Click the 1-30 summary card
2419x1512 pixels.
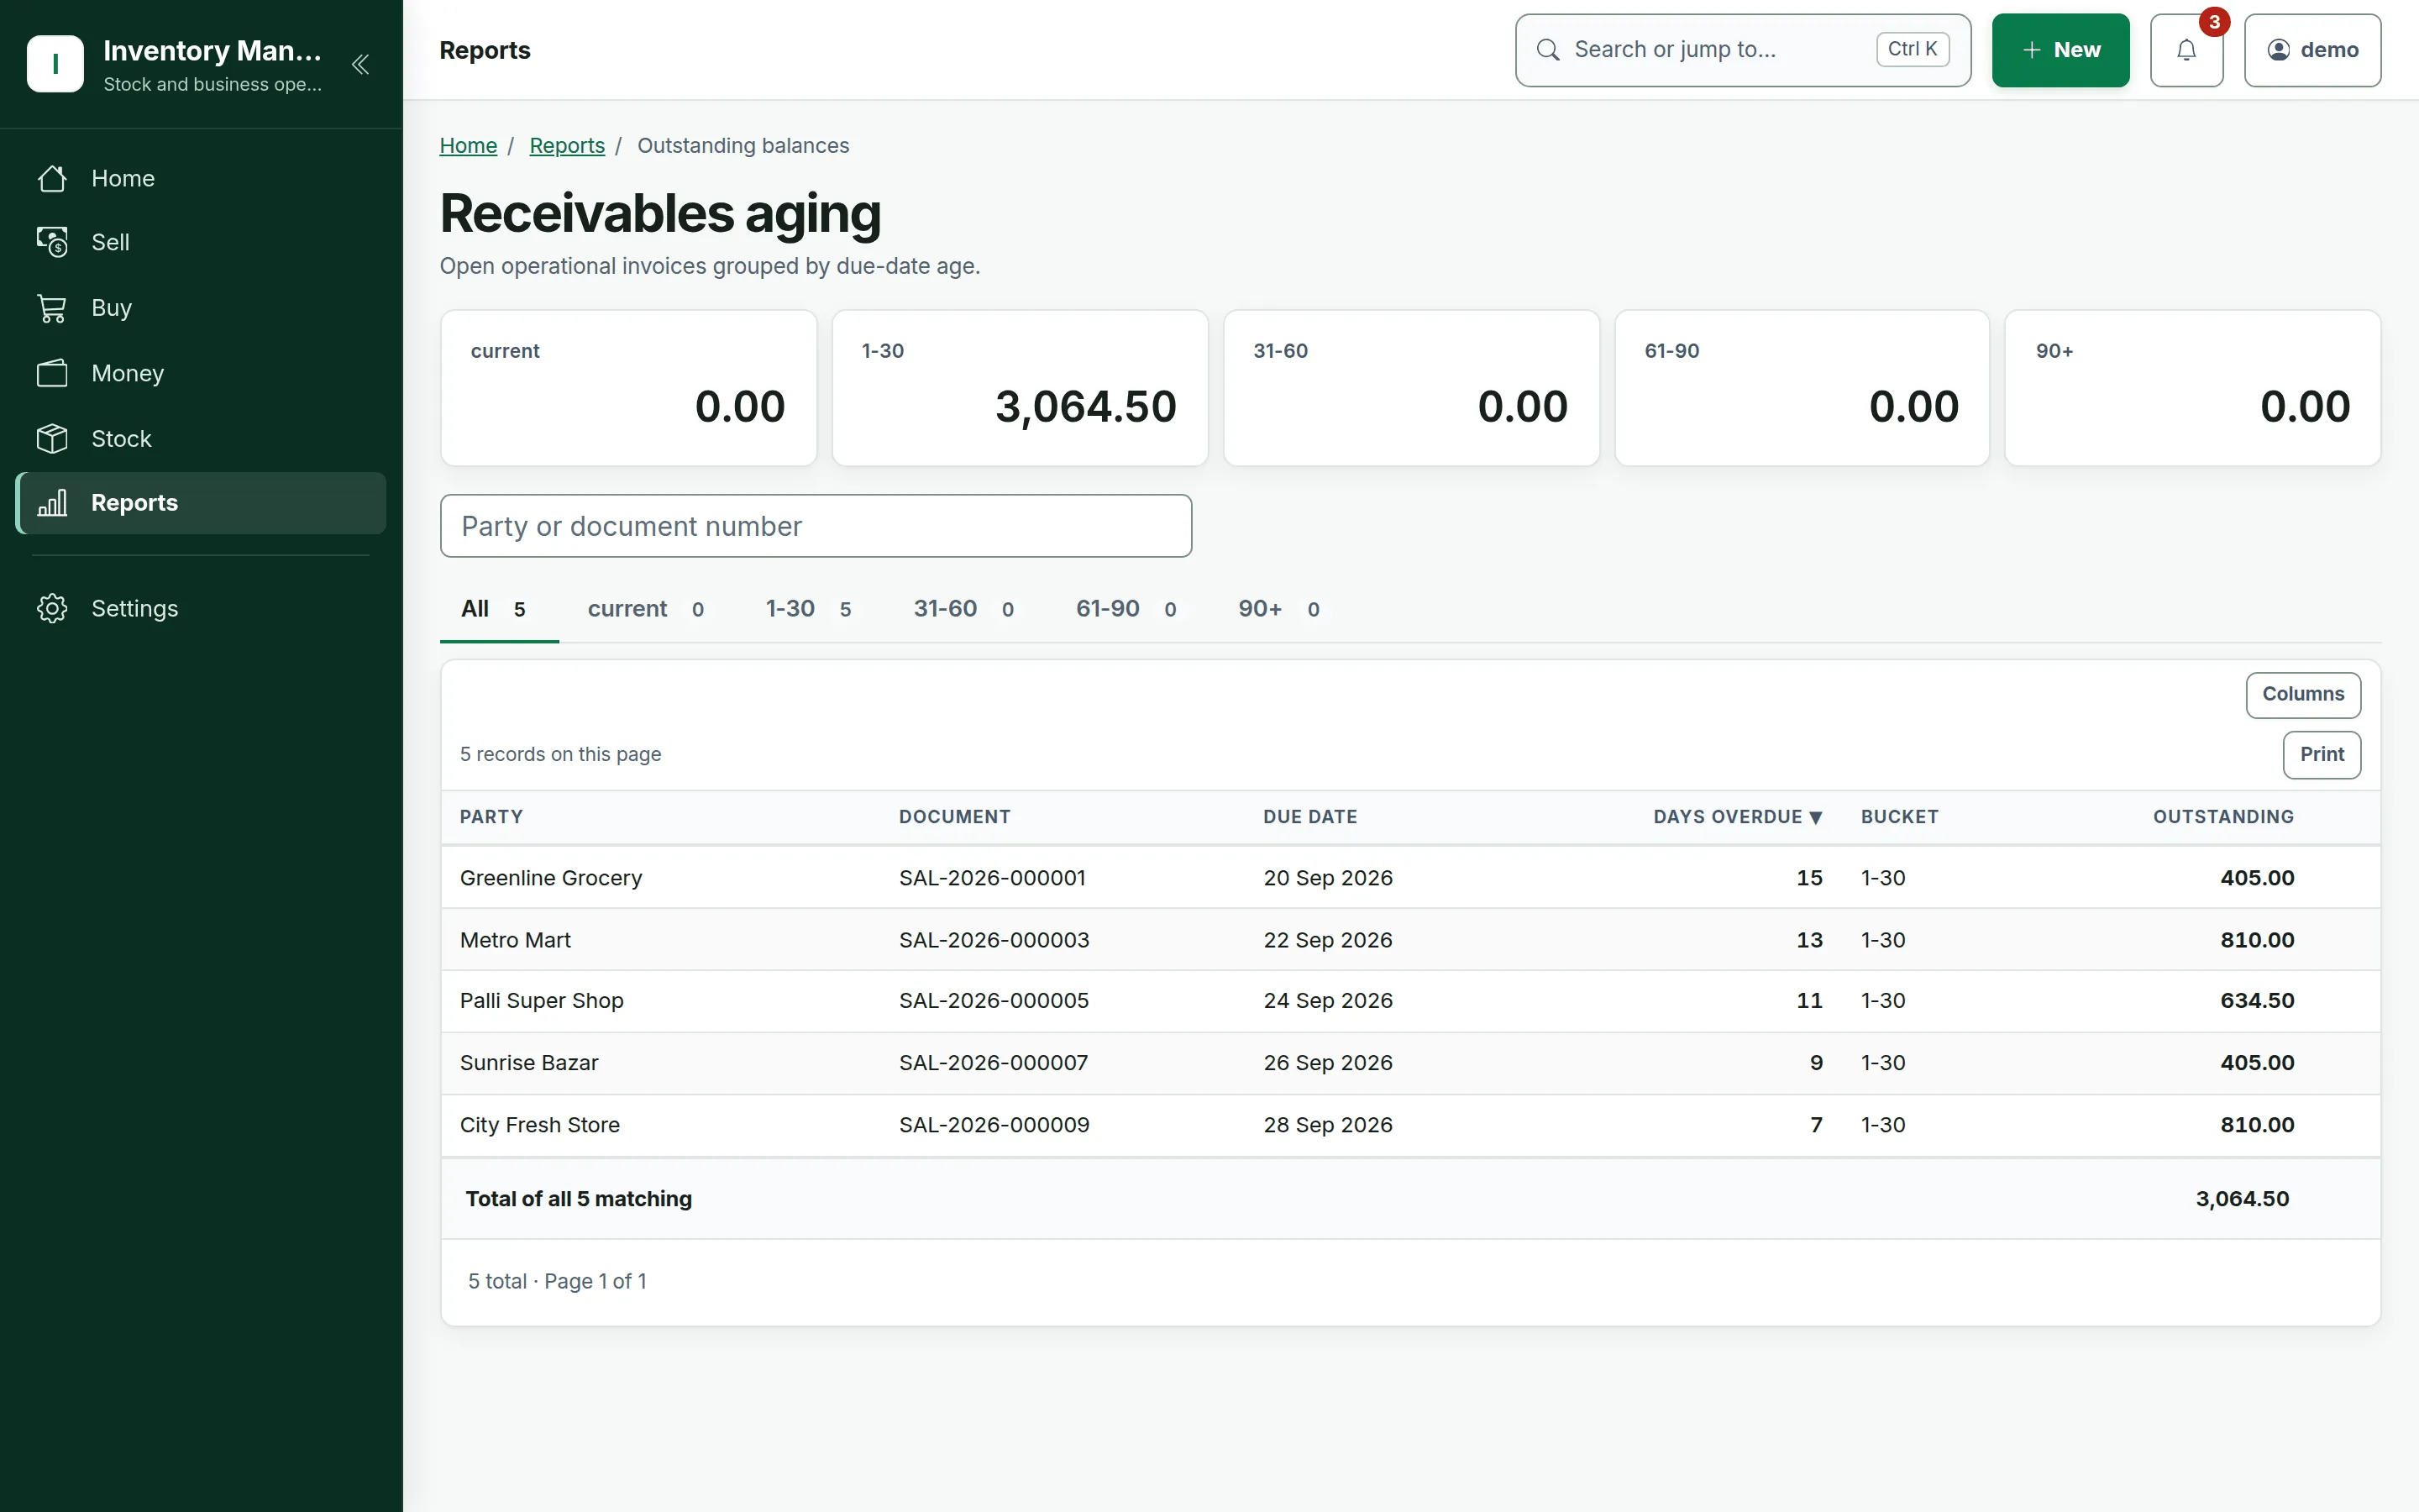1020,388
